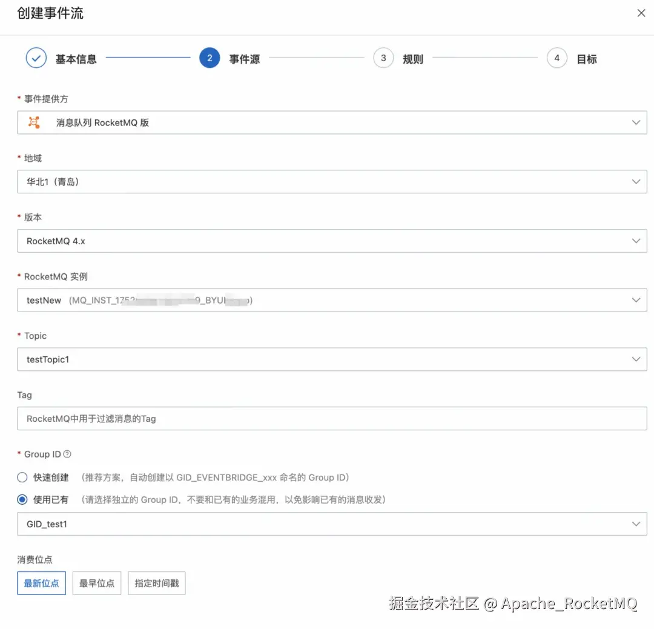Open the 事件提供方 dropdown

pyautogui.click(x=332, y=122)
